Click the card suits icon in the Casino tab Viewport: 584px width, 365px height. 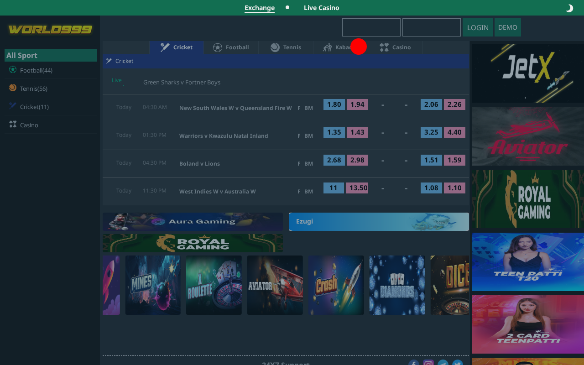tap(384, 47)
